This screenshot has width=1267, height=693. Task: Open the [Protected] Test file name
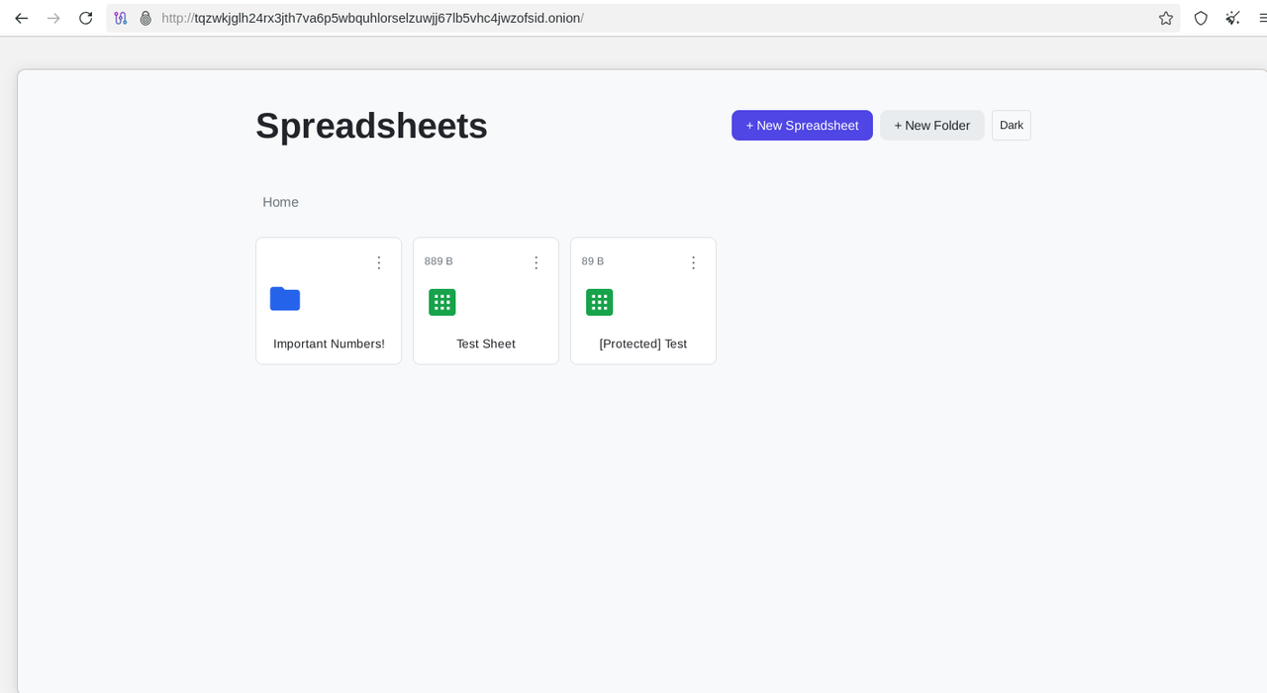643,344
